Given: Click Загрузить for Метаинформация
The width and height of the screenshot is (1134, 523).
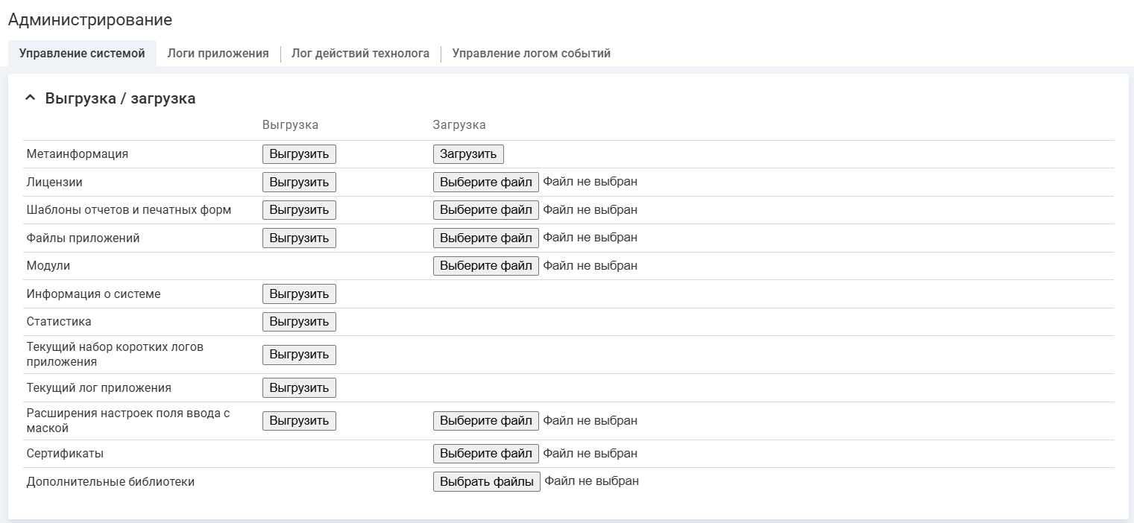Looking at the screenshot, I should (x=468, y=154).
